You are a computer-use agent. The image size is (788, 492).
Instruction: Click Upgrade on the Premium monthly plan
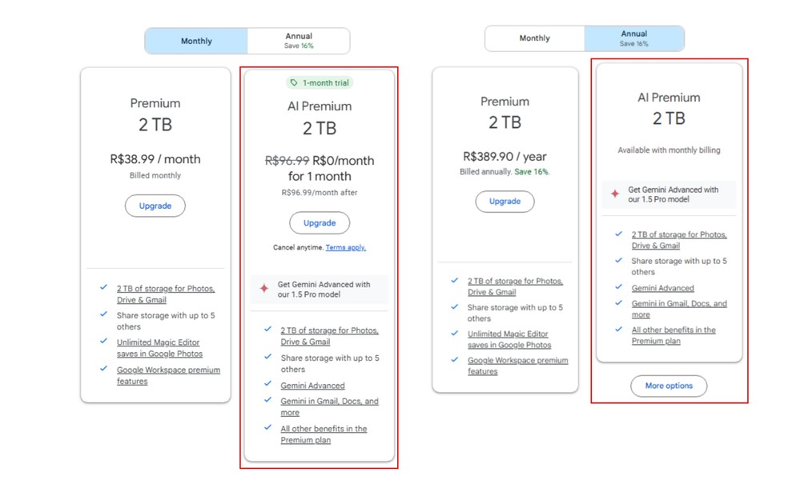pos(155,206)
